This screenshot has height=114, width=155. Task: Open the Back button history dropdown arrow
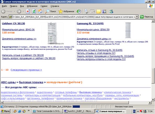pos(15,11)
